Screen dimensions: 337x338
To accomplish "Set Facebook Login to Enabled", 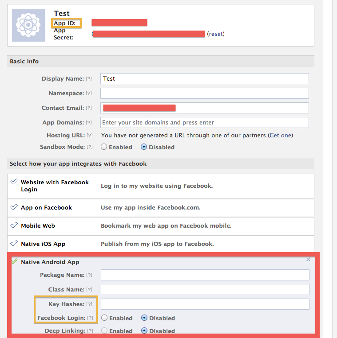I will (x=104, y=318).
